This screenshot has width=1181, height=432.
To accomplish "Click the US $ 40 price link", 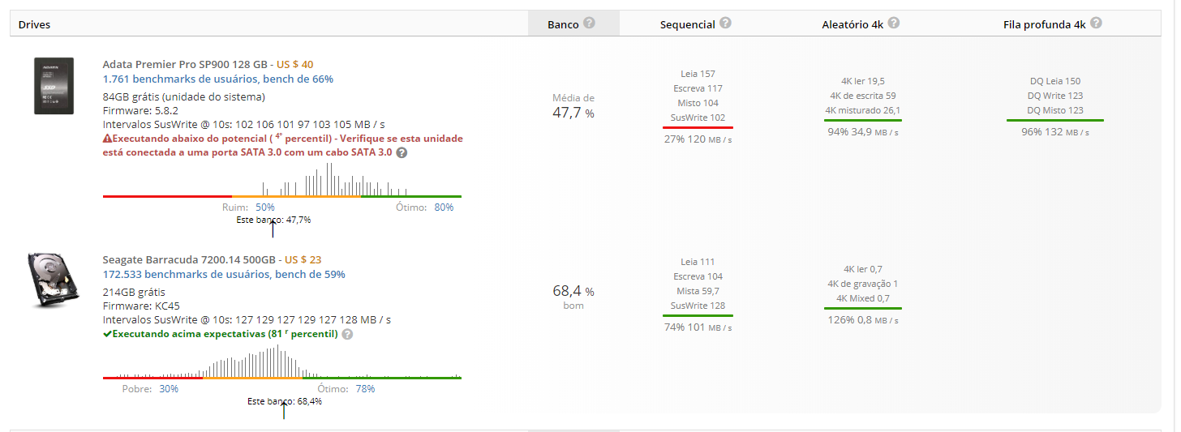I will tap(295, 64).
